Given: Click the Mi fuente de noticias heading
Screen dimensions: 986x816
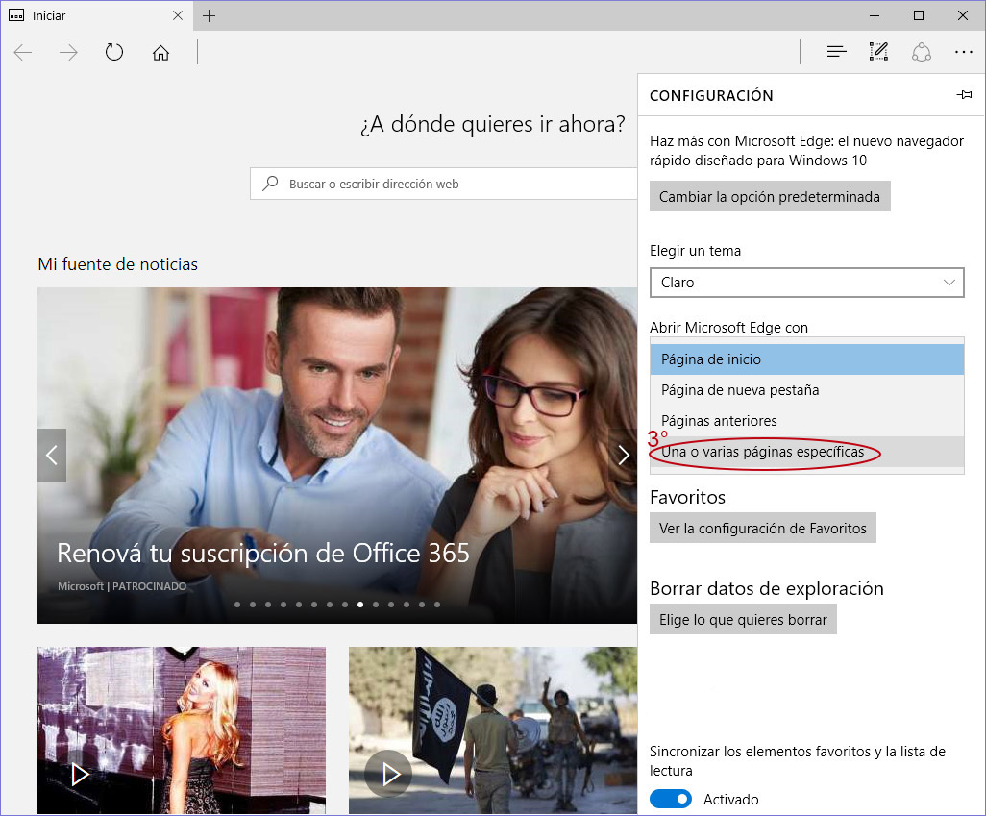Looking at the screenshot, I should [117, 264].
